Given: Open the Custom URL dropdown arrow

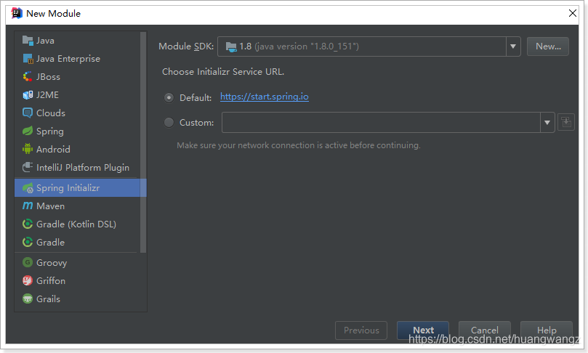Looking at the screenshot, I should point(547,123).
